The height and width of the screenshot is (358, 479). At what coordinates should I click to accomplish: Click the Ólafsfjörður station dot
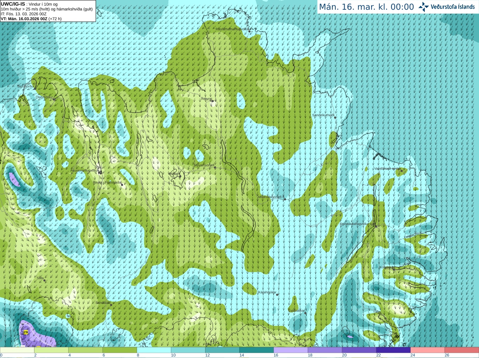[55, 99]
